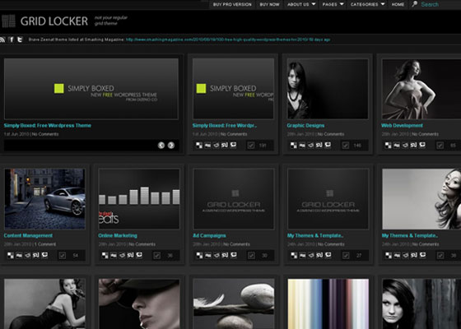Open Ad Campaigns post title
Viewport: 461px width, 329px height.
pos(209,235)
